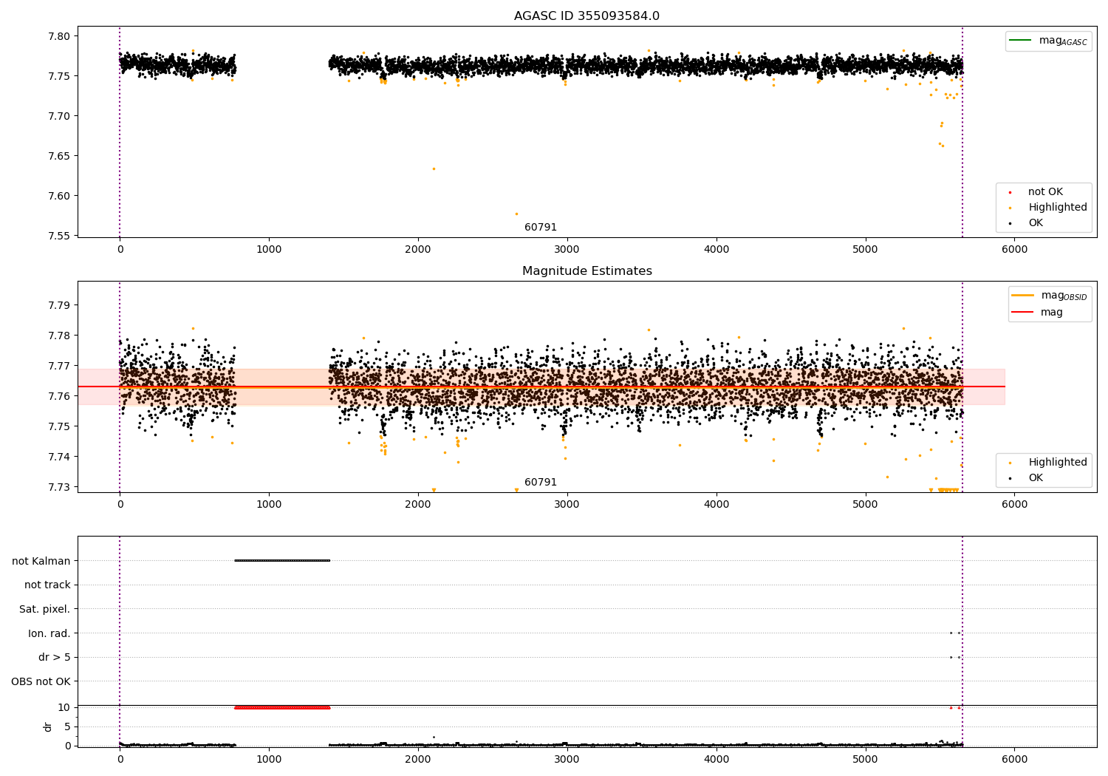Click the 7.73 y-axis tick label
Viewport: 1108px width, 776px height.
point(59,487)
